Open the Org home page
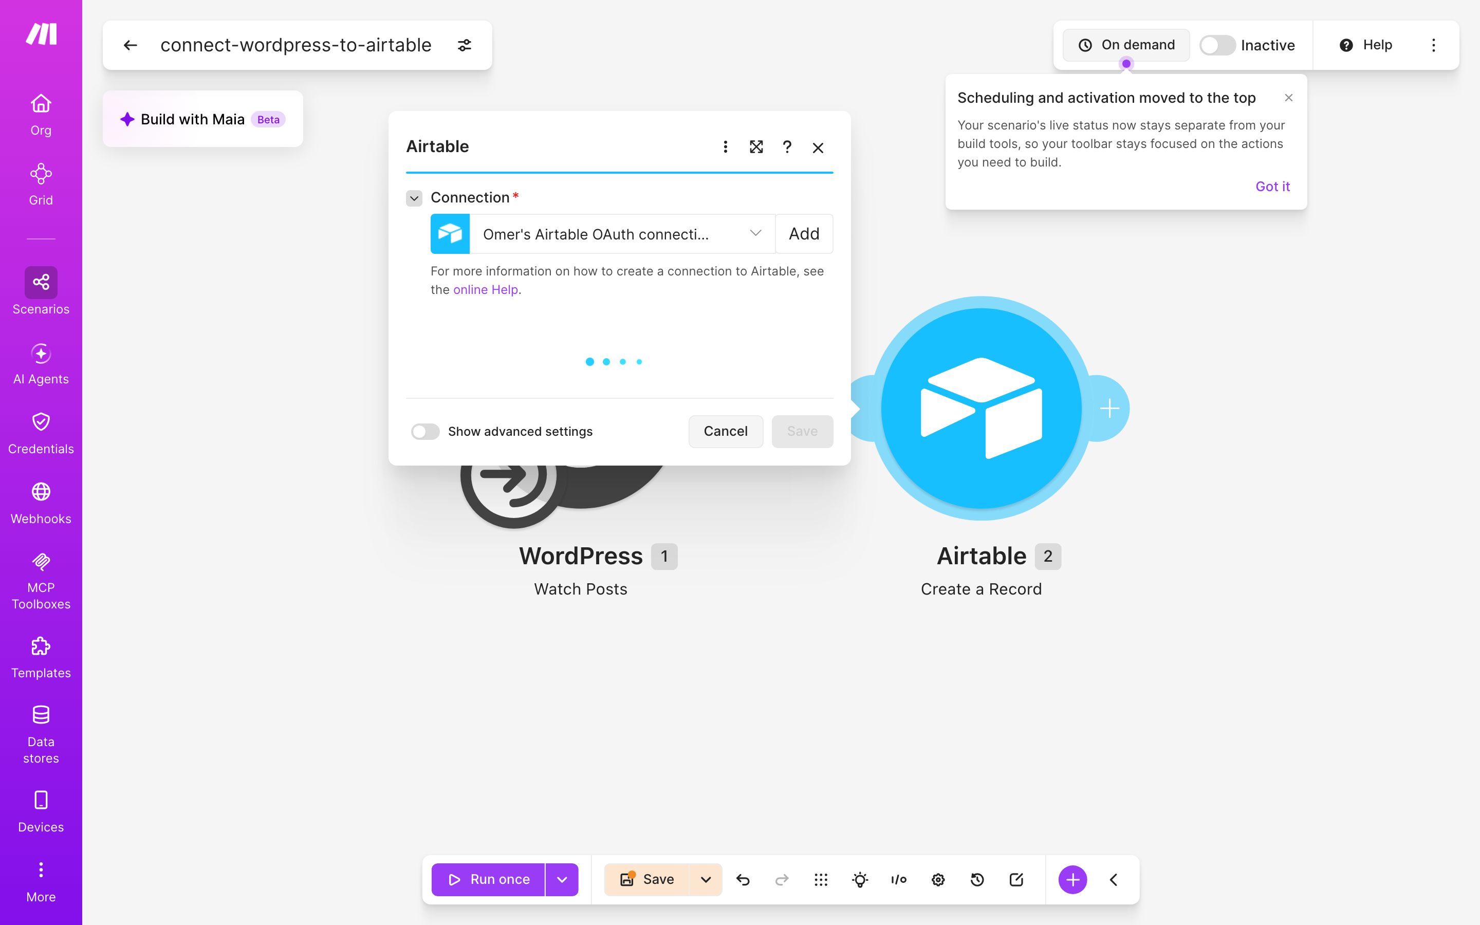This screenshot has width=1480, height=925. tap(41, 115)
